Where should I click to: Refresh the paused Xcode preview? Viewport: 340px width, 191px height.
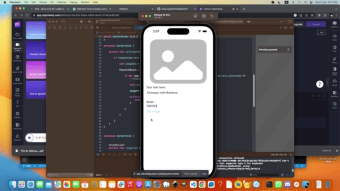pyautogui.click(x=288, y=49)
